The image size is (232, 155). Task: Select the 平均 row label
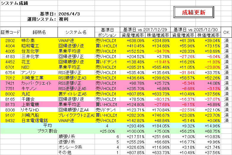(47, 126)
